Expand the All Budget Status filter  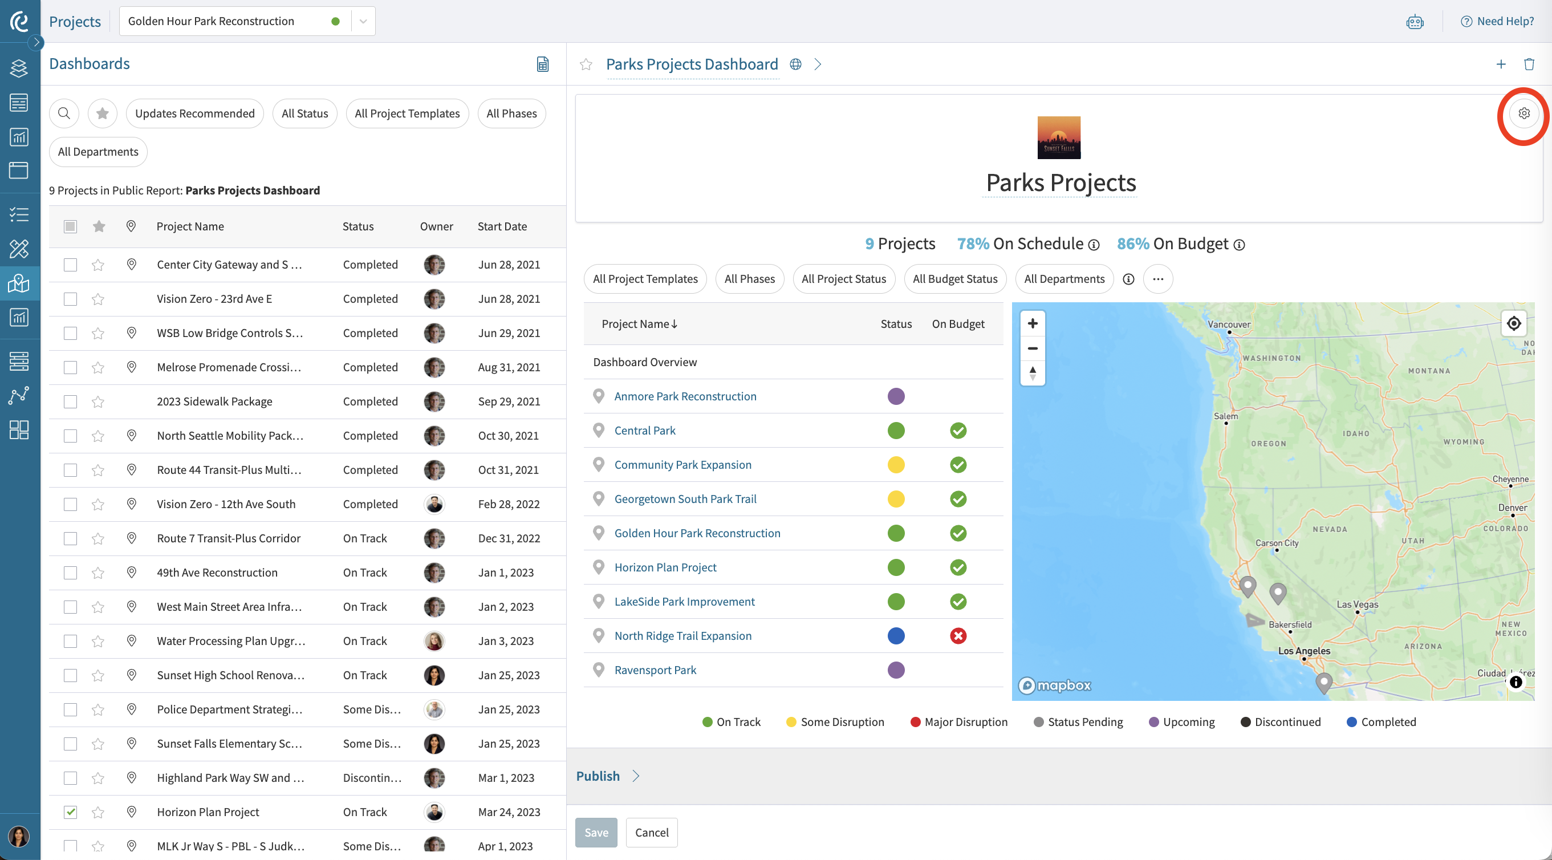point(955,279)
